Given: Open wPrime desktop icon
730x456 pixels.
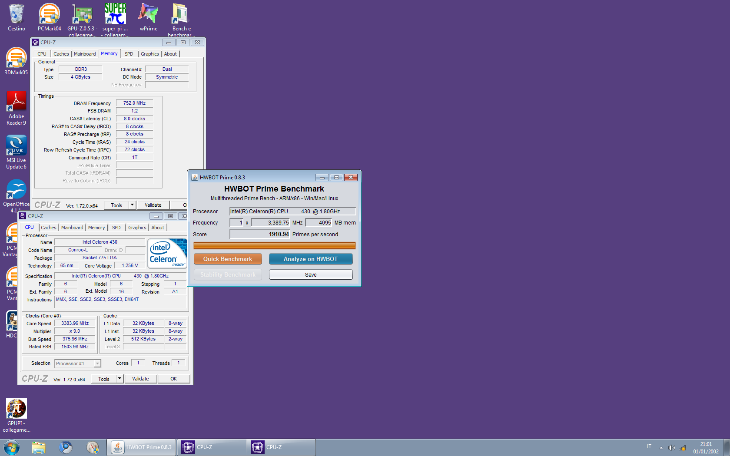Looking at the screenshot, I should 148,17.
